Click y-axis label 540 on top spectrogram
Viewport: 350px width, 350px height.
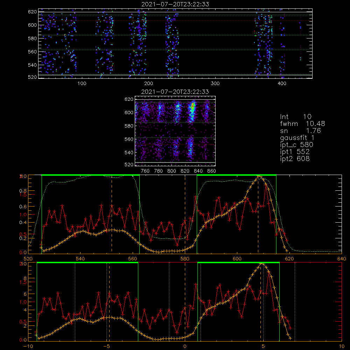pos(32,65)
